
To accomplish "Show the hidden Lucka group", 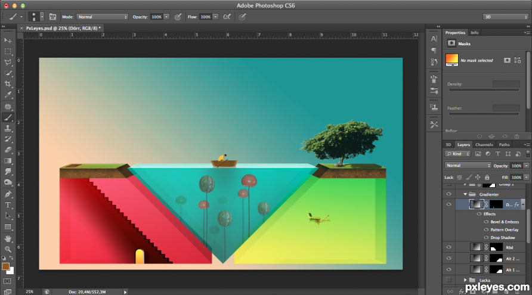I will 449,280.
